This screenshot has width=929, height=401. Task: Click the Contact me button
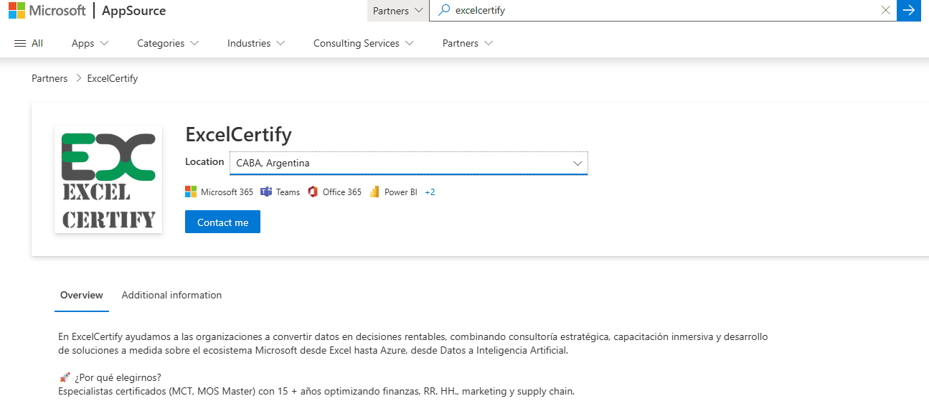[x=222, y=222]
